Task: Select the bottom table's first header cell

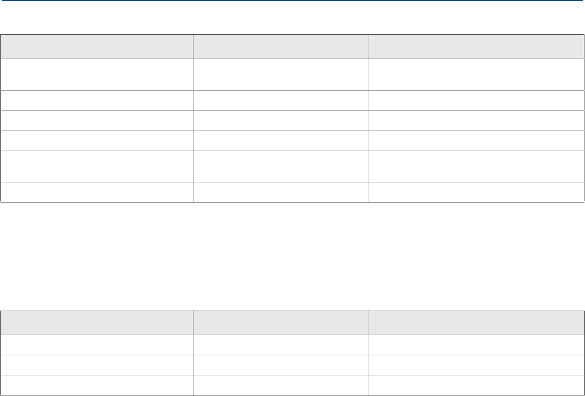Action: 96,323
